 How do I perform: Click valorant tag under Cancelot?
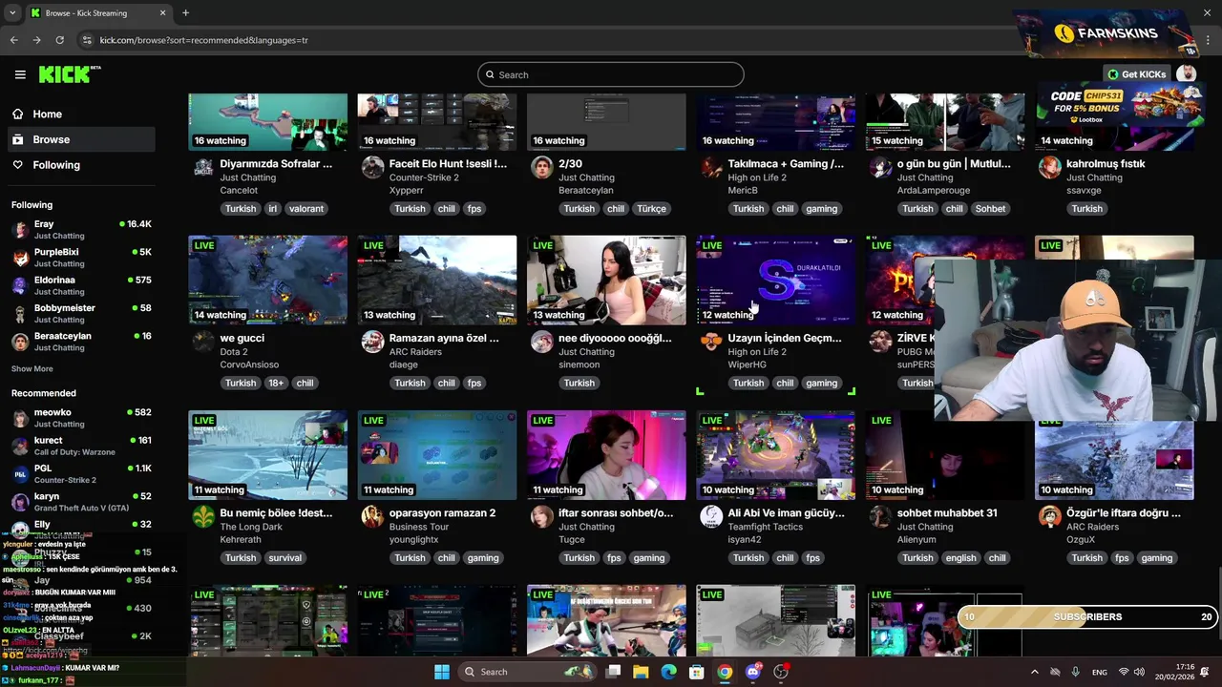(x=306, y=208)
